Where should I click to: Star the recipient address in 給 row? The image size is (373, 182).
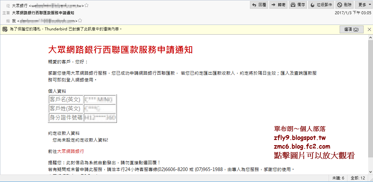point(80,21)
